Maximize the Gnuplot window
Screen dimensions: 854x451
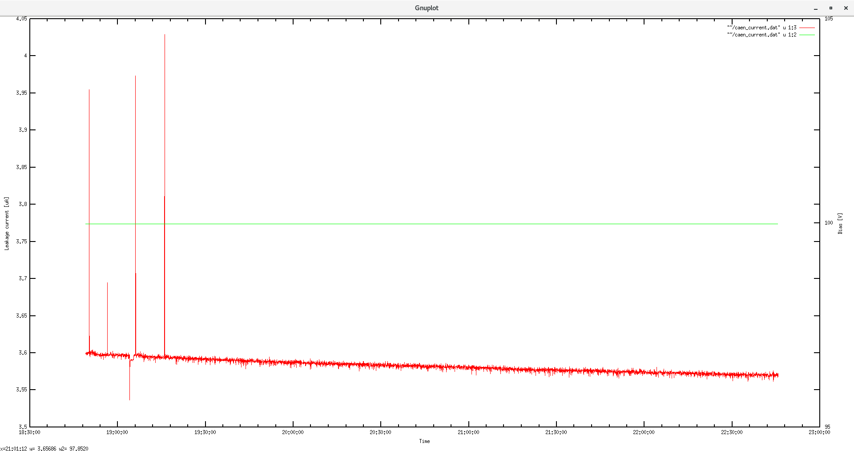(x=830, y=8)
